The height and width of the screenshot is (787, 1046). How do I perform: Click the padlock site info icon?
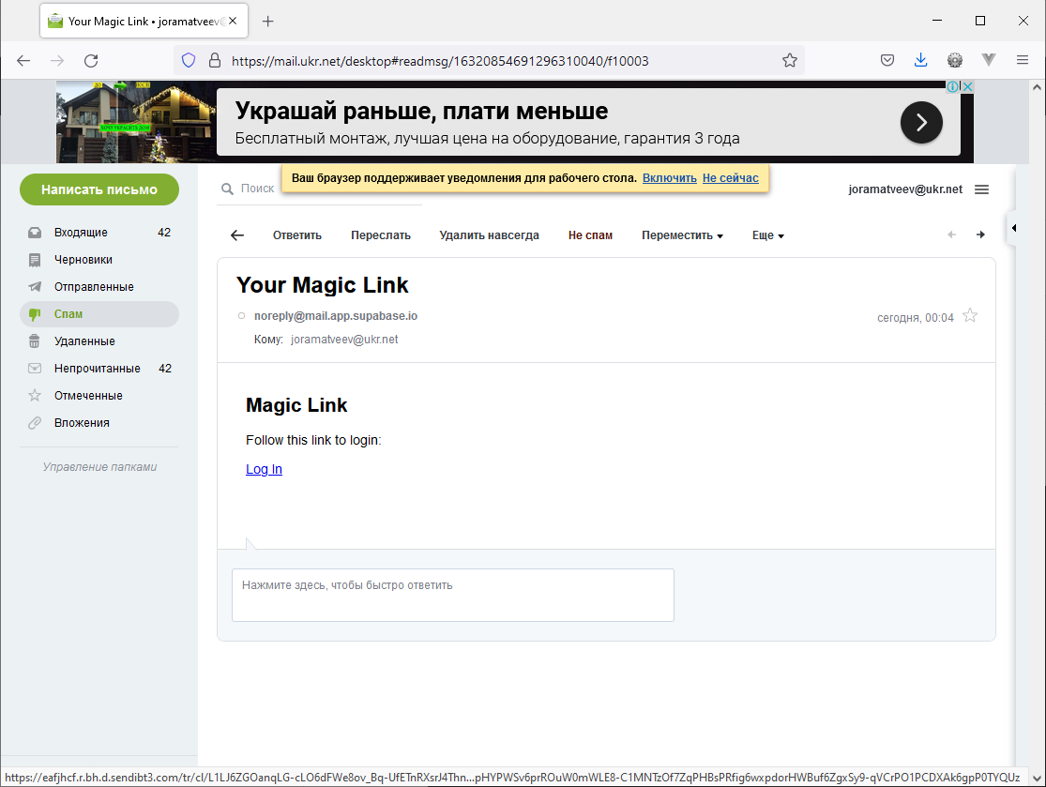click(215, 61)
